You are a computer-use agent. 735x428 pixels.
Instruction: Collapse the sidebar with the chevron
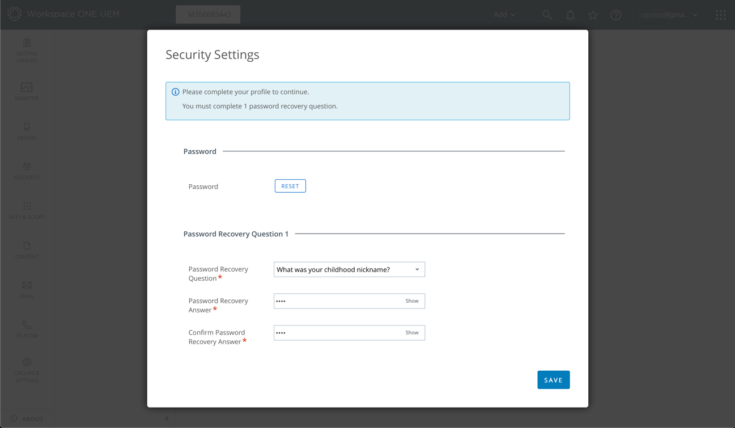coord(167,418)
